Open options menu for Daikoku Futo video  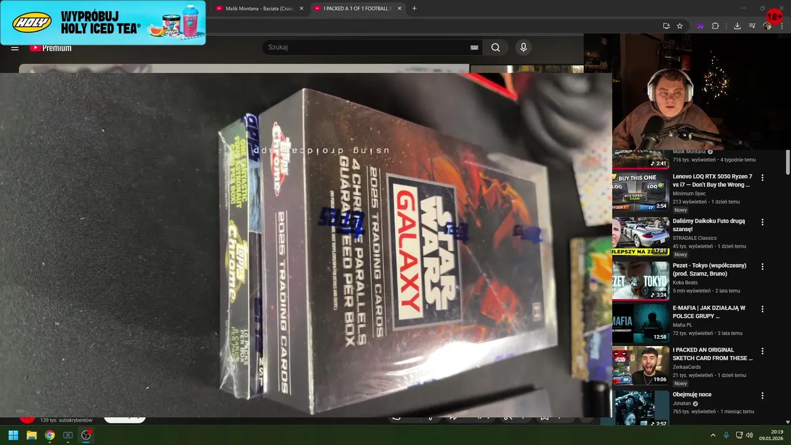pos(763,222)
